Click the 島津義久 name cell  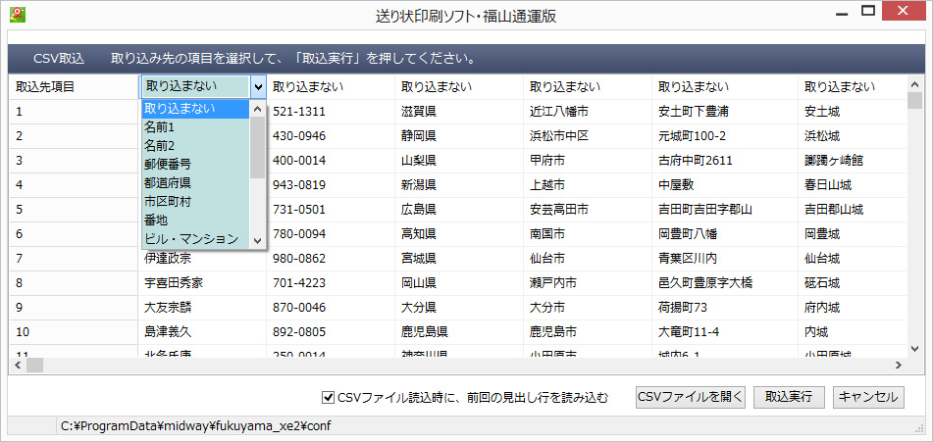pyautogui.click(x=202, y=331)
